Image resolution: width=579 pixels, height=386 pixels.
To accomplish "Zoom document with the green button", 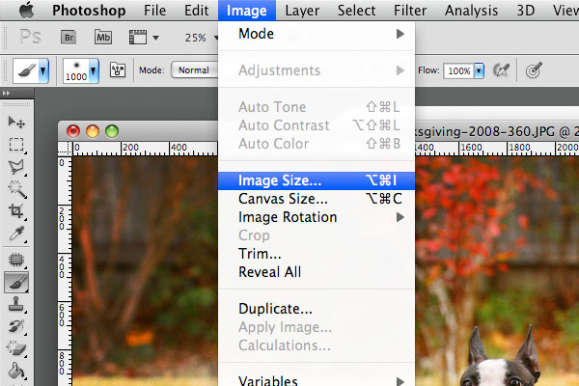I will click(x=112, y=131).
